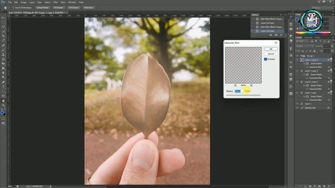The height and width of the screenshot is (188, 335).
Task: Select the Lasso tool
Action: click(x=3, y=27)
